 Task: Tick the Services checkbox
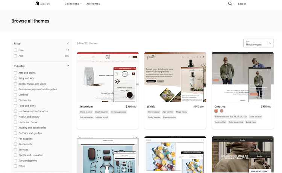click(15, 150)
